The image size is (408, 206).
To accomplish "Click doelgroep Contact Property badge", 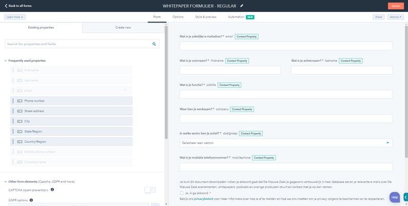I will (251, 134).
